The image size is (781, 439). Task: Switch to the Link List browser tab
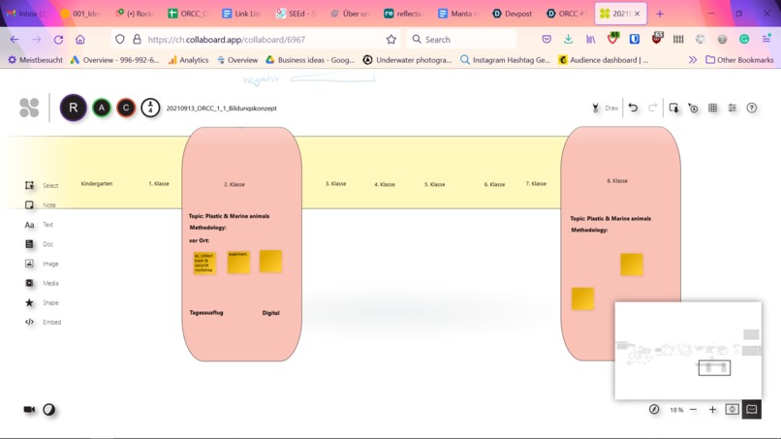242,14
